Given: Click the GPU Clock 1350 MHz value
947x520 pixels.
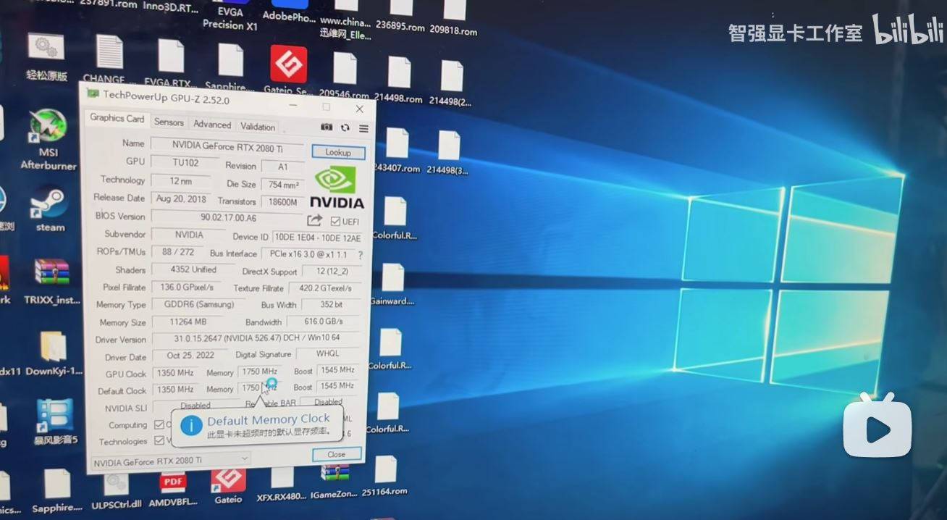Looking at the screenshot, I should (174, 373).
